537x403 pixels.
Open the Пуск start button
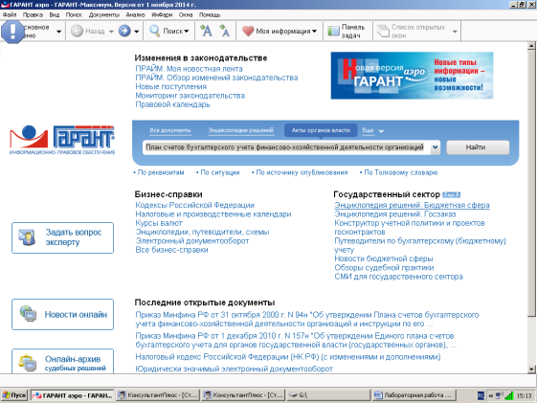(x=13, y=395)
